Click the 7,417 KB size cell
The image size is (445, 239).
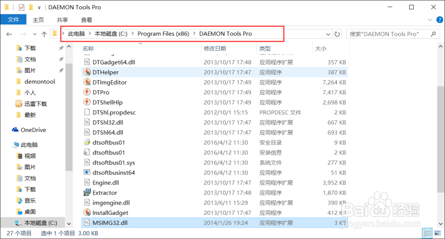pos(334,92)
